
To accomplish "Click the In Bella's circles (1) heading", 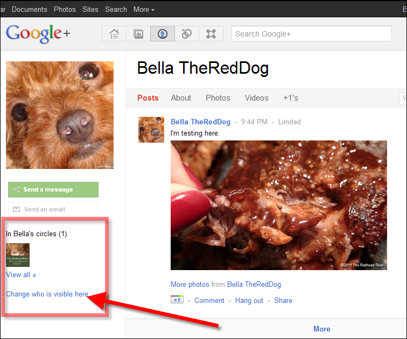I will (37, 234).
